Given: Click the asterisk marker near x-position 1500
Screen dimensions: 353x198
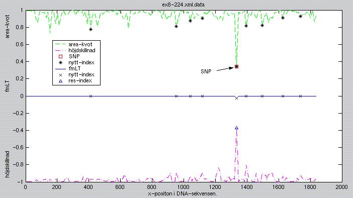Looking at the screenshot, I should tap(262, 26).
